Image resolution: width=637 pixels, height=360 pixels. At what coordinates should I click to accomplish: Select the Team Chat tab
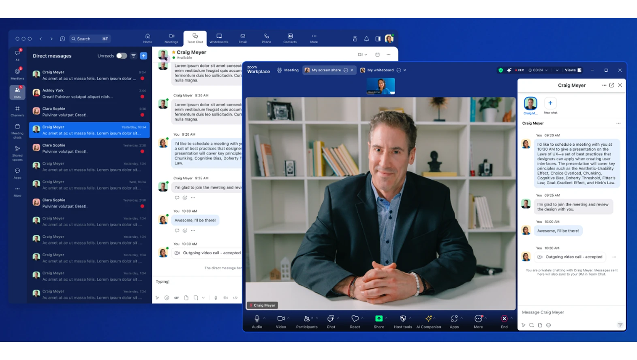tap(195, 38)
